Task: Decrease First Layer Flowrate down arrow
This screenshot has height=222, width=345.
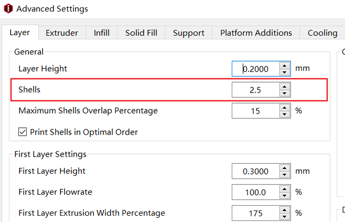Action: [285, 196]
